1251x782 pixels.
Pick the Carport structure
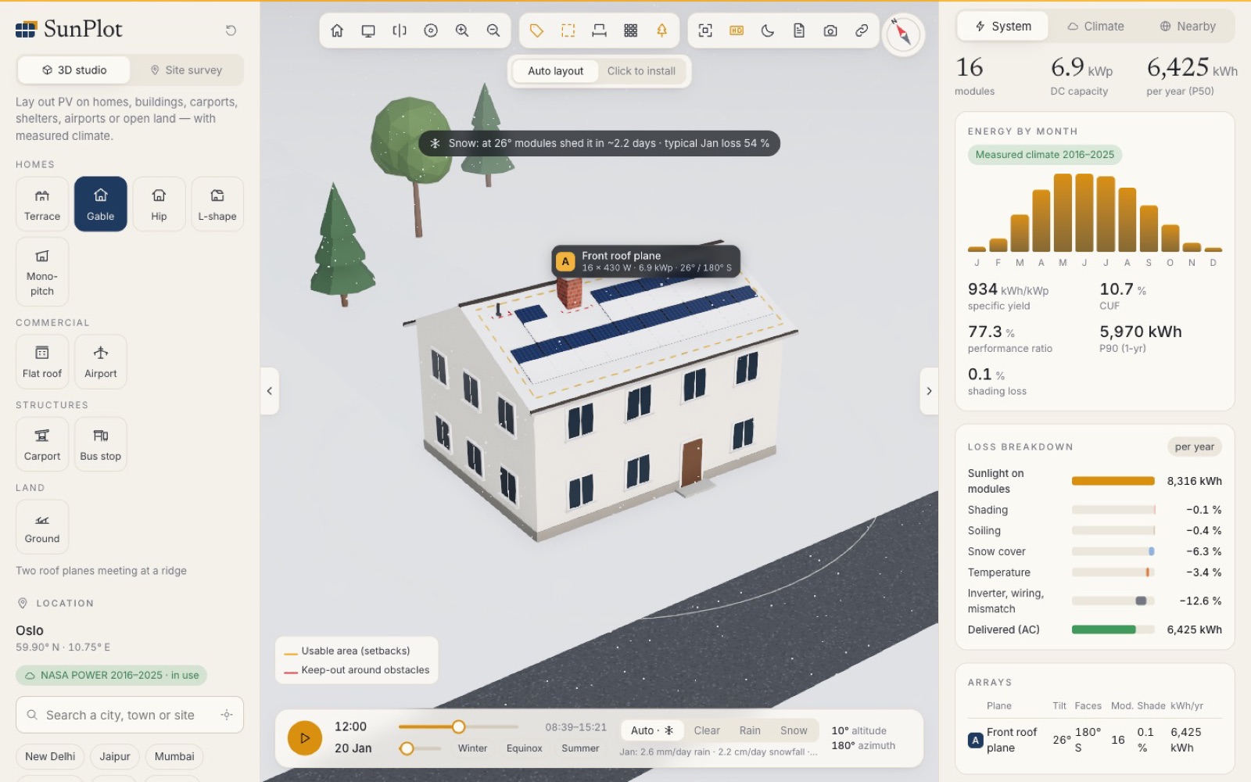pos(42,444)
